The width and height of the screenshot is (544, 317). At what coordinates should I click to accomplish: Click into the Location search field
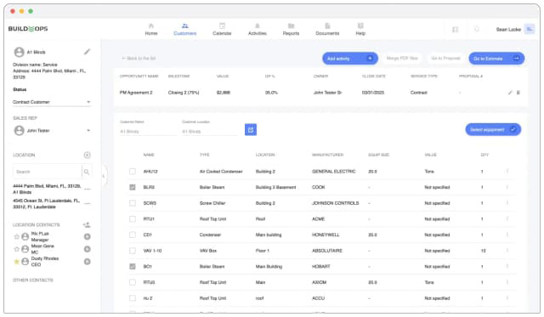(48, 172)
